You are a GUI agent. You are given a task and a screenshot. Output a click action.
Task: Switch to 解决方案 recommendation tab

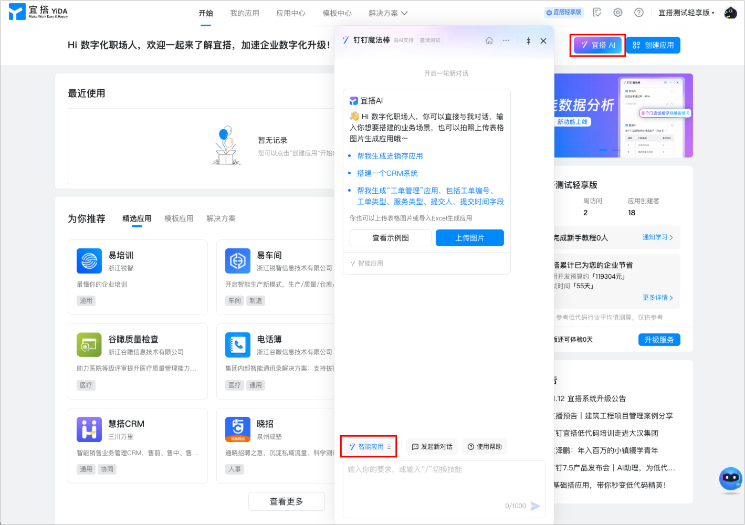[221, 218]
